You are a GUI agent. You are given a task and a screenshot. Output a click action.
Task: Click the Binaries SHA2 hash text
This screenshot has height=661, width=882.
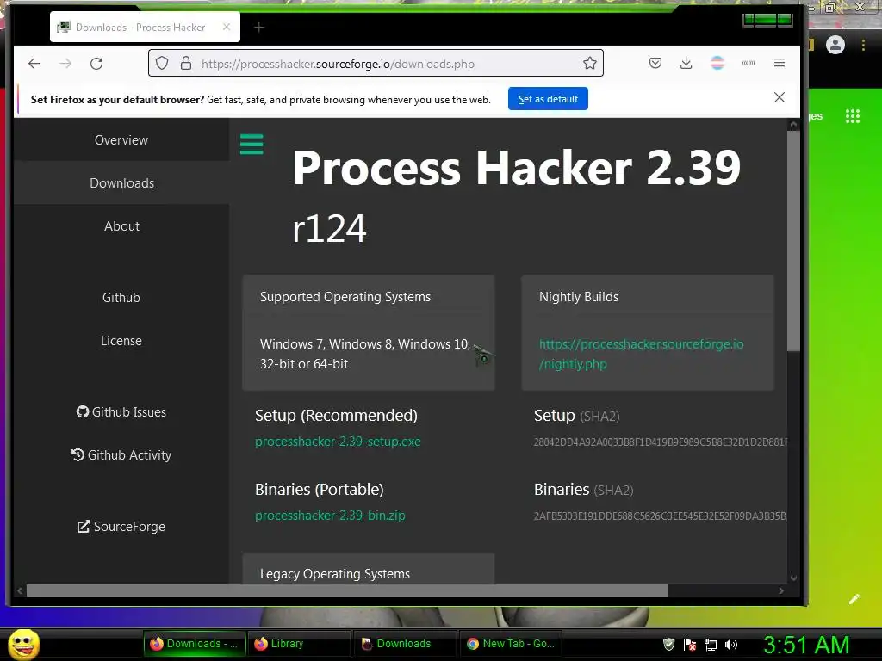[x=660, y=516]
